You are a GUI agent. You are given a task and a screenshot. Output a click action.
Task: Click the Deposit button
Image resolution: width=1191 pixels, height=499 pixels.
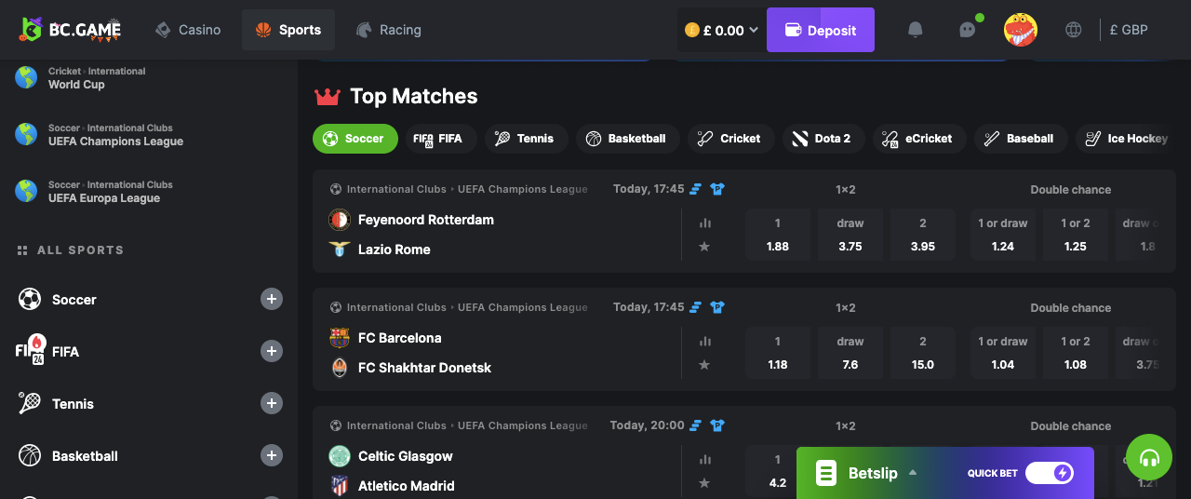pos(821,30)
